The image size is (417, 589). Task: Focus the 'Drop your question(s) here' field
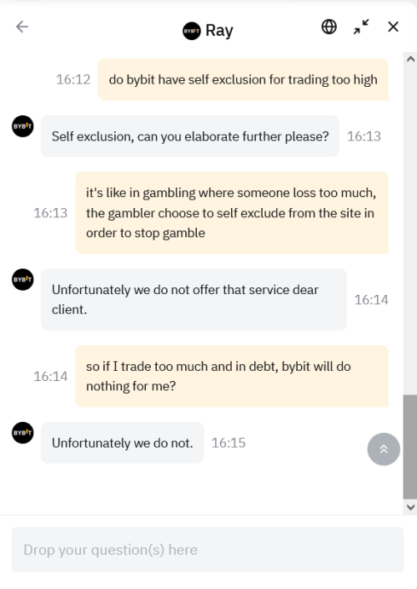208,550
